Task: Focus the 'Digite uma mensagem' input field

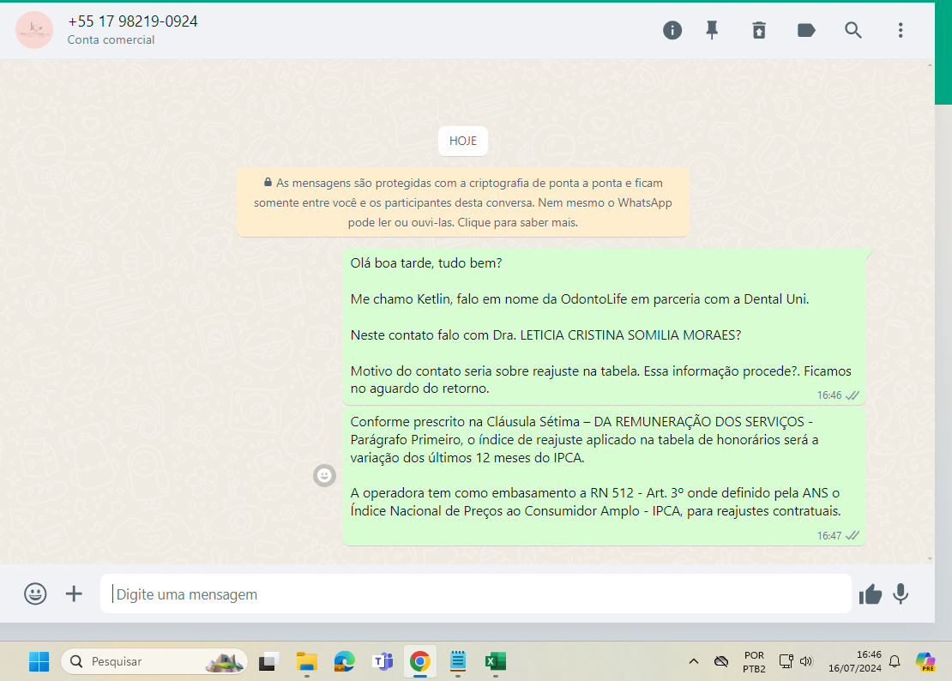Action: point(475,594)
